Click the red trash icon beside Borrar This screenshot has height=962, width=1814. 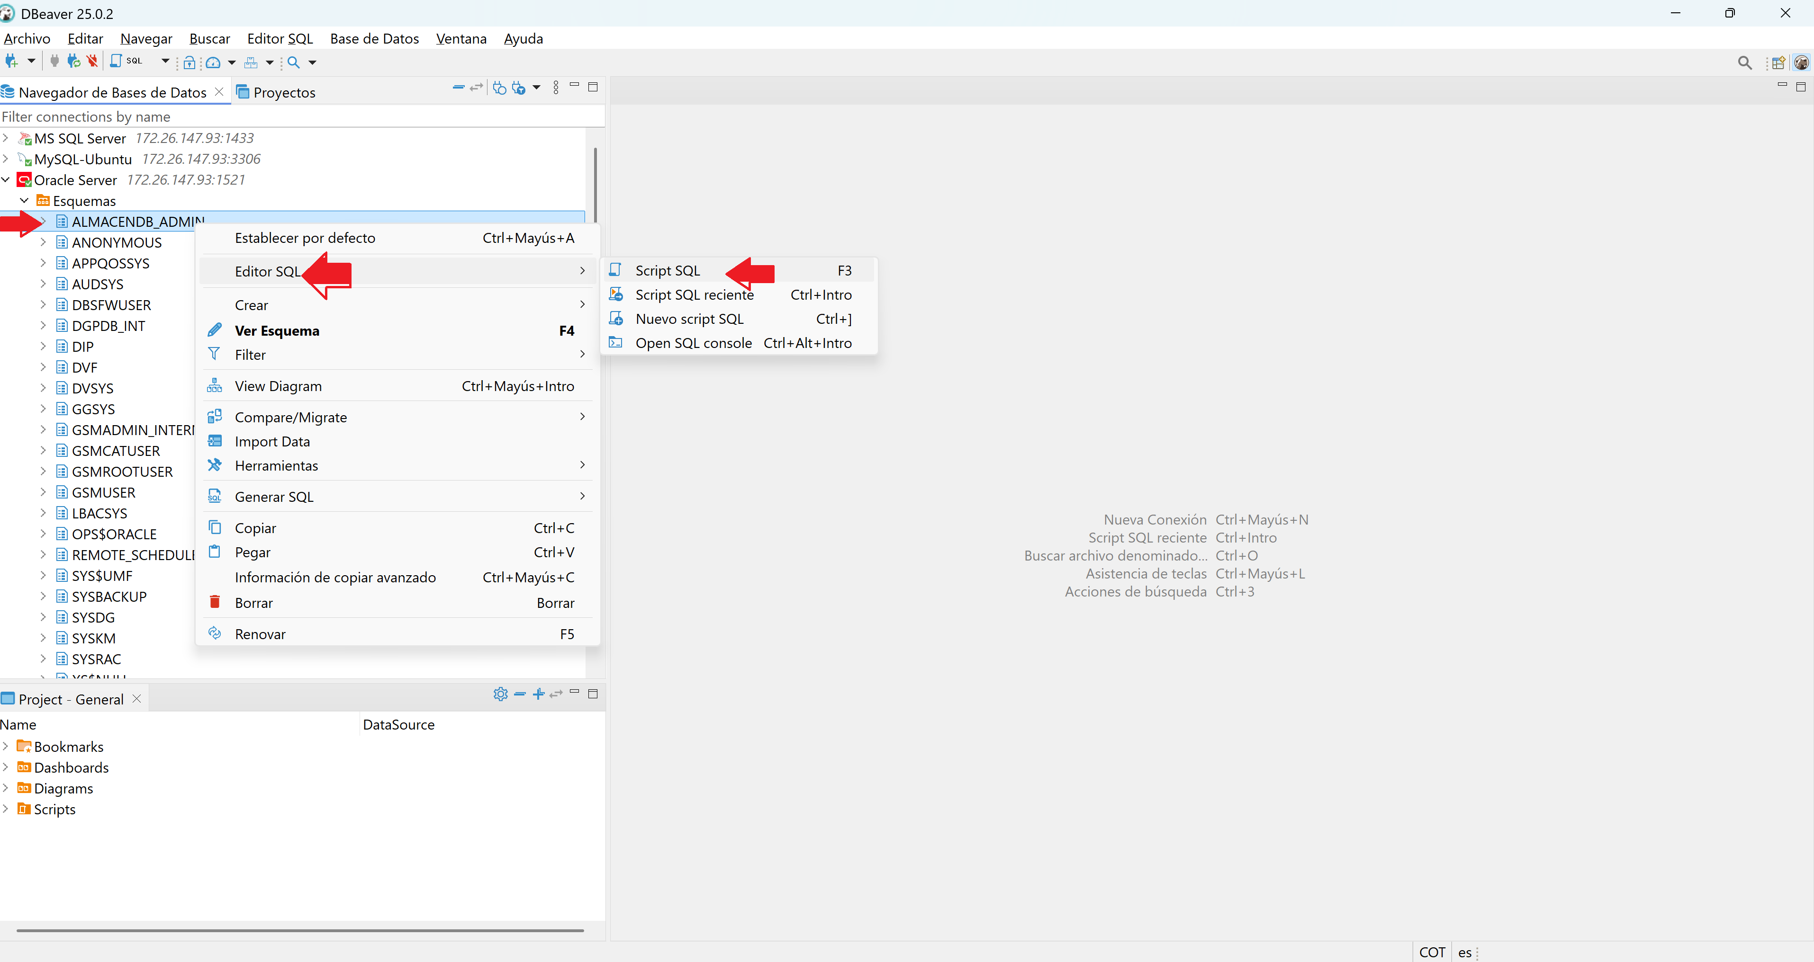click(x=215, y=602)
